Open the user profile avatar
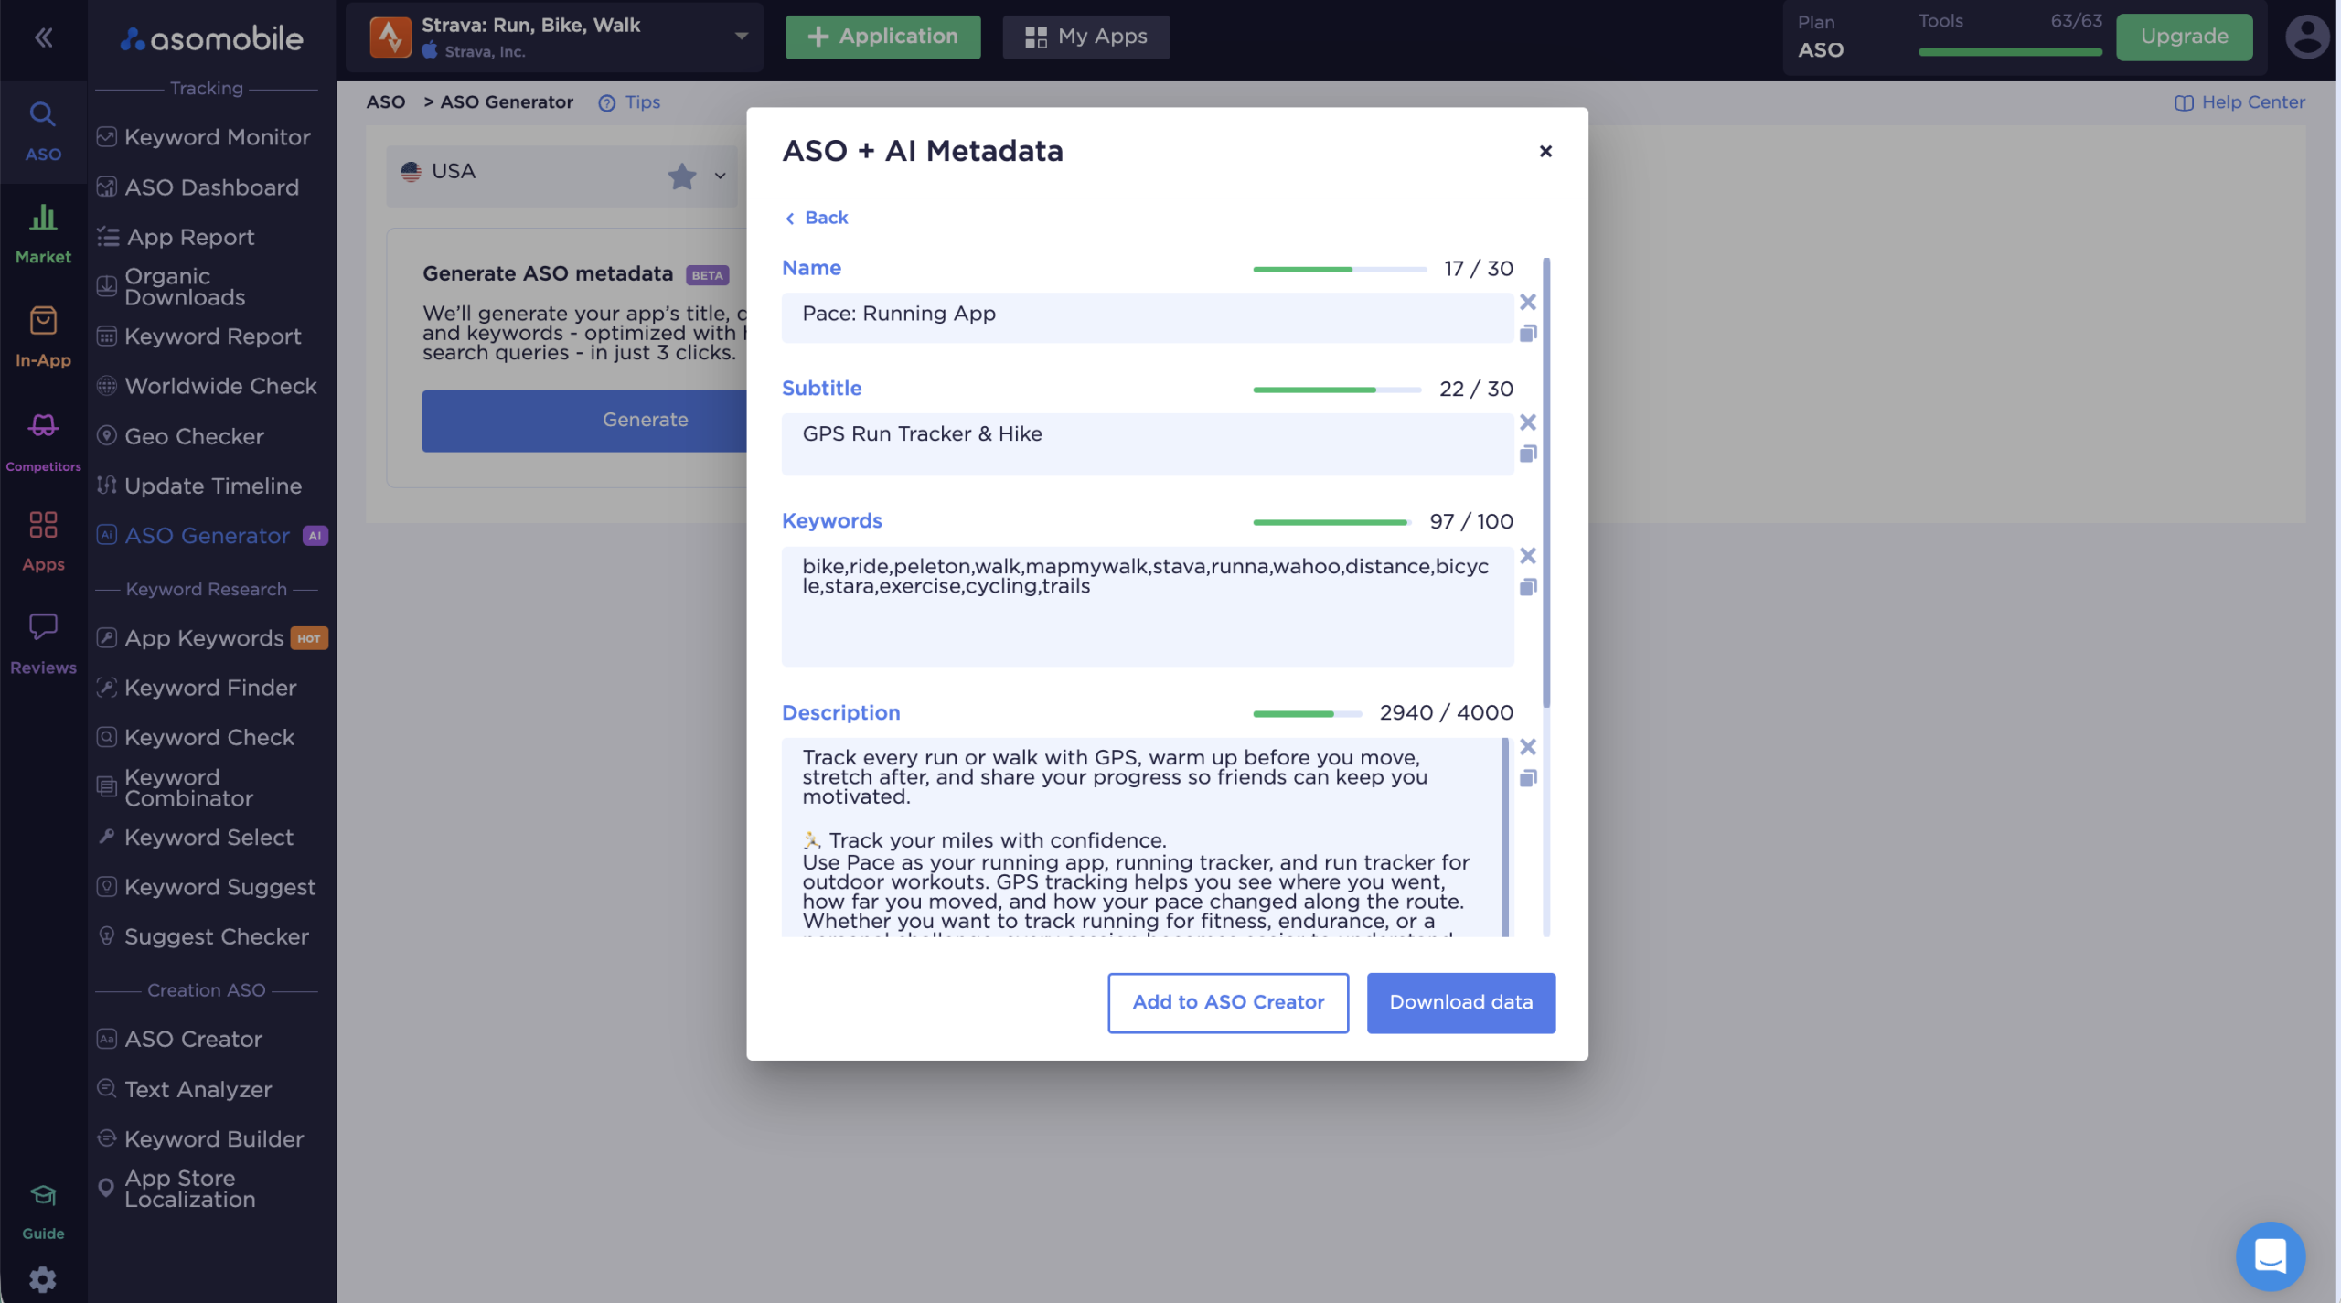2341x1303 pixels. [x=2307, y=37]
